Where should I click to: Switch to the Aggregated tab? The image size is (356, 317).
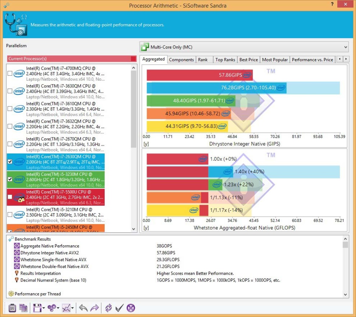(153, 59)
